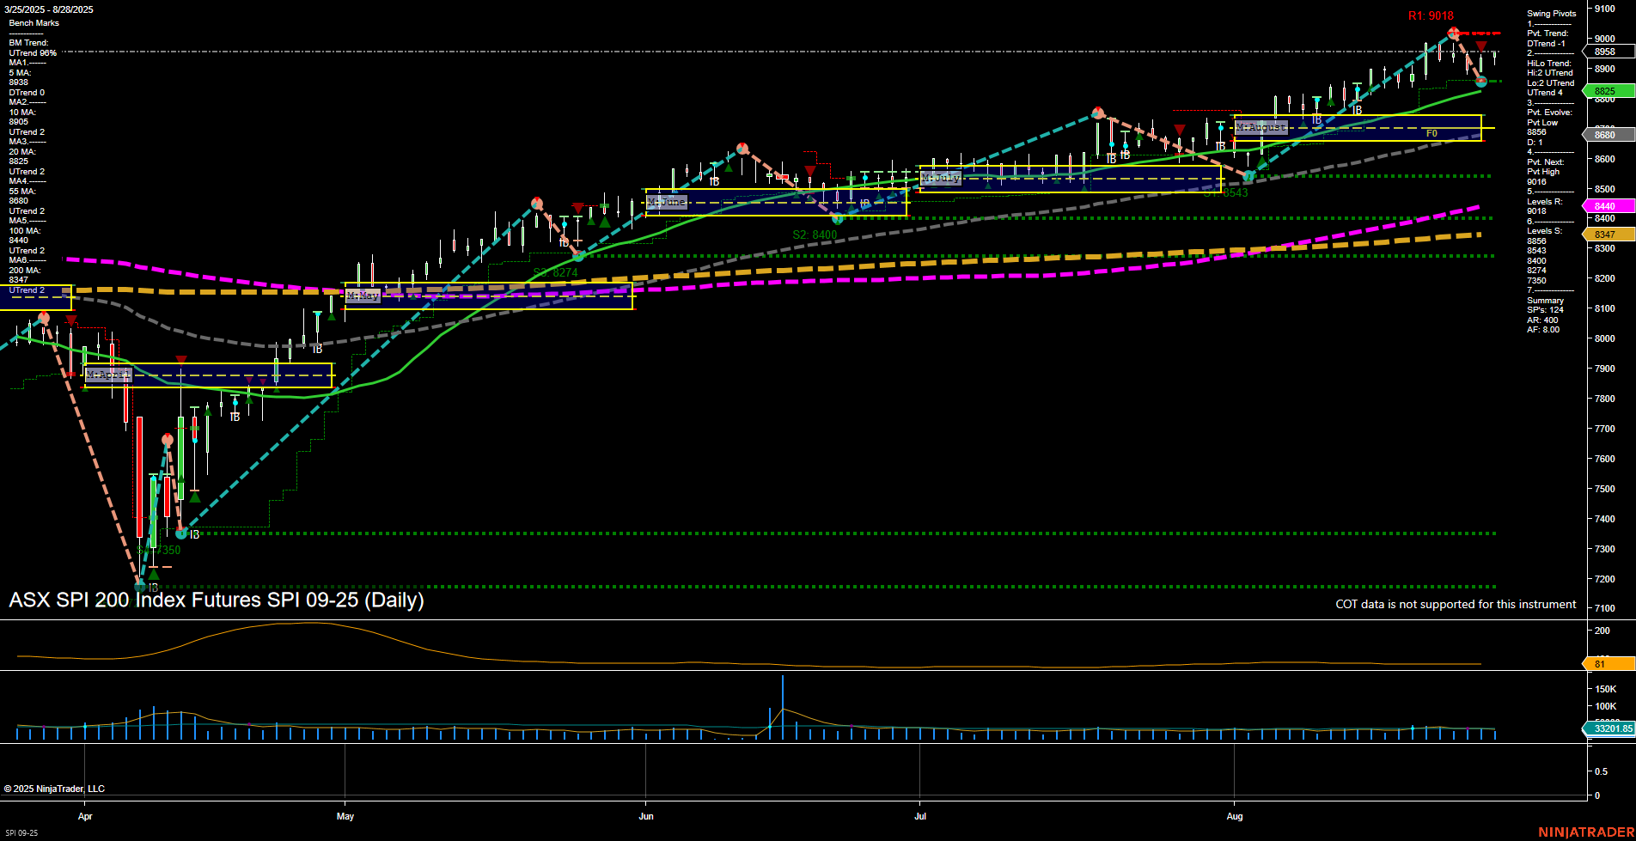The image size is (1636, 841).
Task: Click the swing pivot high circle beside R1: 9018
Action: coord(1453,34)
